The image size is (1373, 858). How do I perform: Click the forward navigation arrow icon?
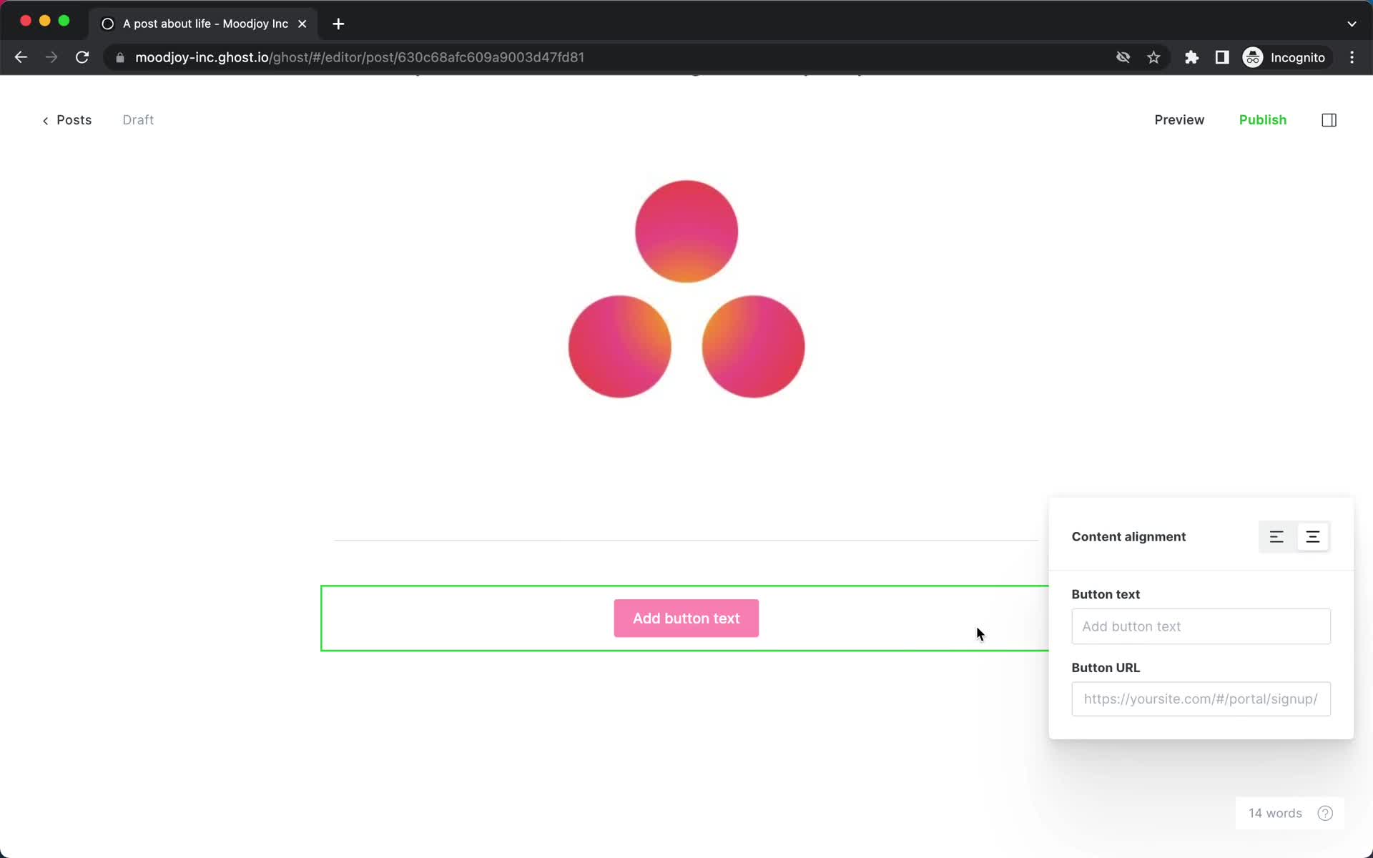[50, 57]
